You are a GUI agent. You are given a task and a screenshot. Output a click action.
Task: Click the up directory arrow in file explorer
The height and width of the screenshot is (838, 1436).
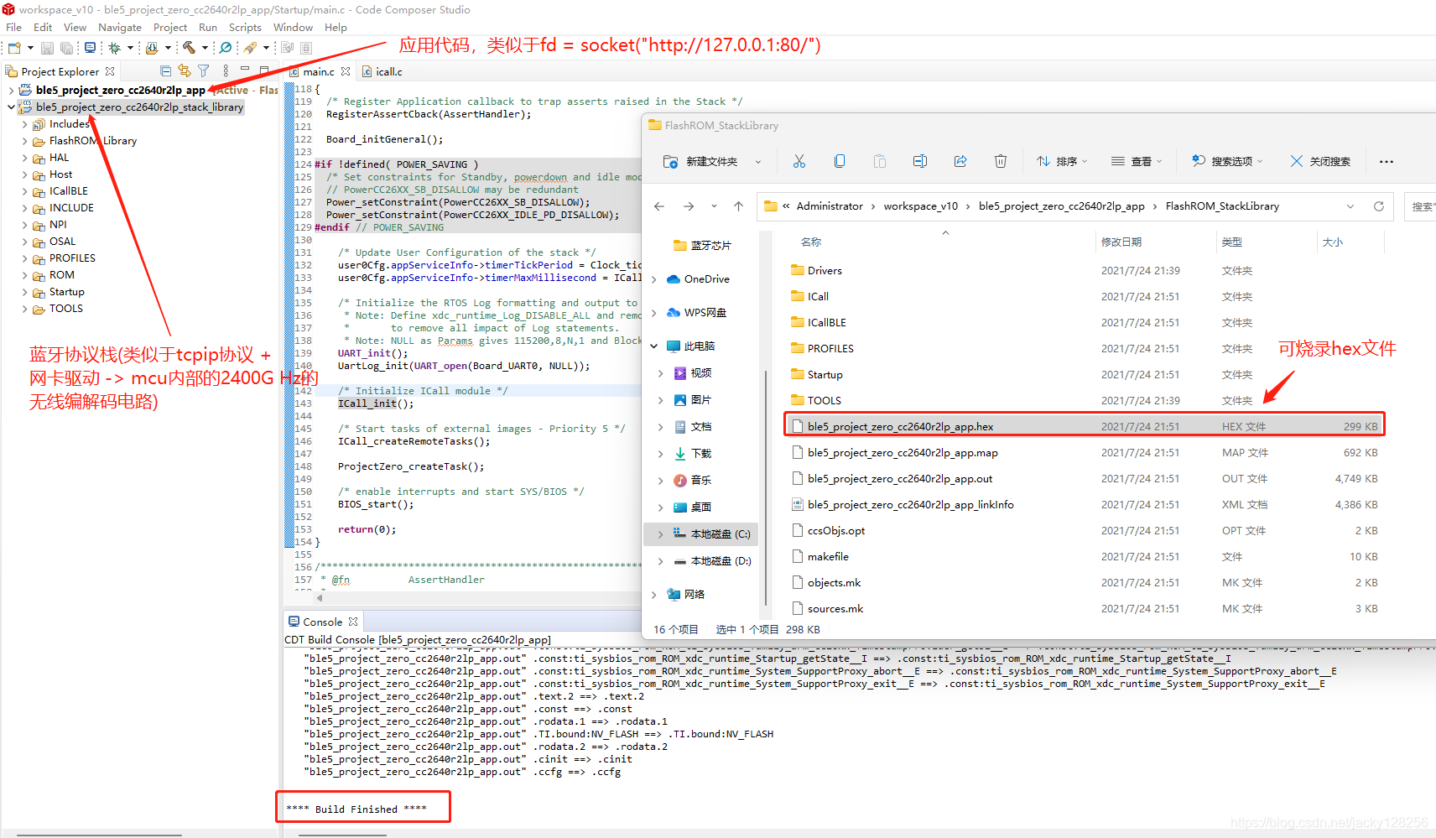point(738,206)
